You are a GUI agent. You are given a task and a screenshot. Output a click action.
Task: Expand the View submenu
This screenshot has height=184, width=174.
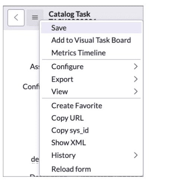point(91,91)
